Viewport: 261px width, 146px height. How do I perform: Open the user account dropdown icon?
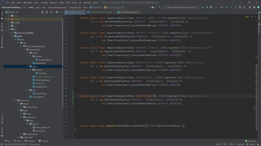pyautogui.click(x=153, y=7)
